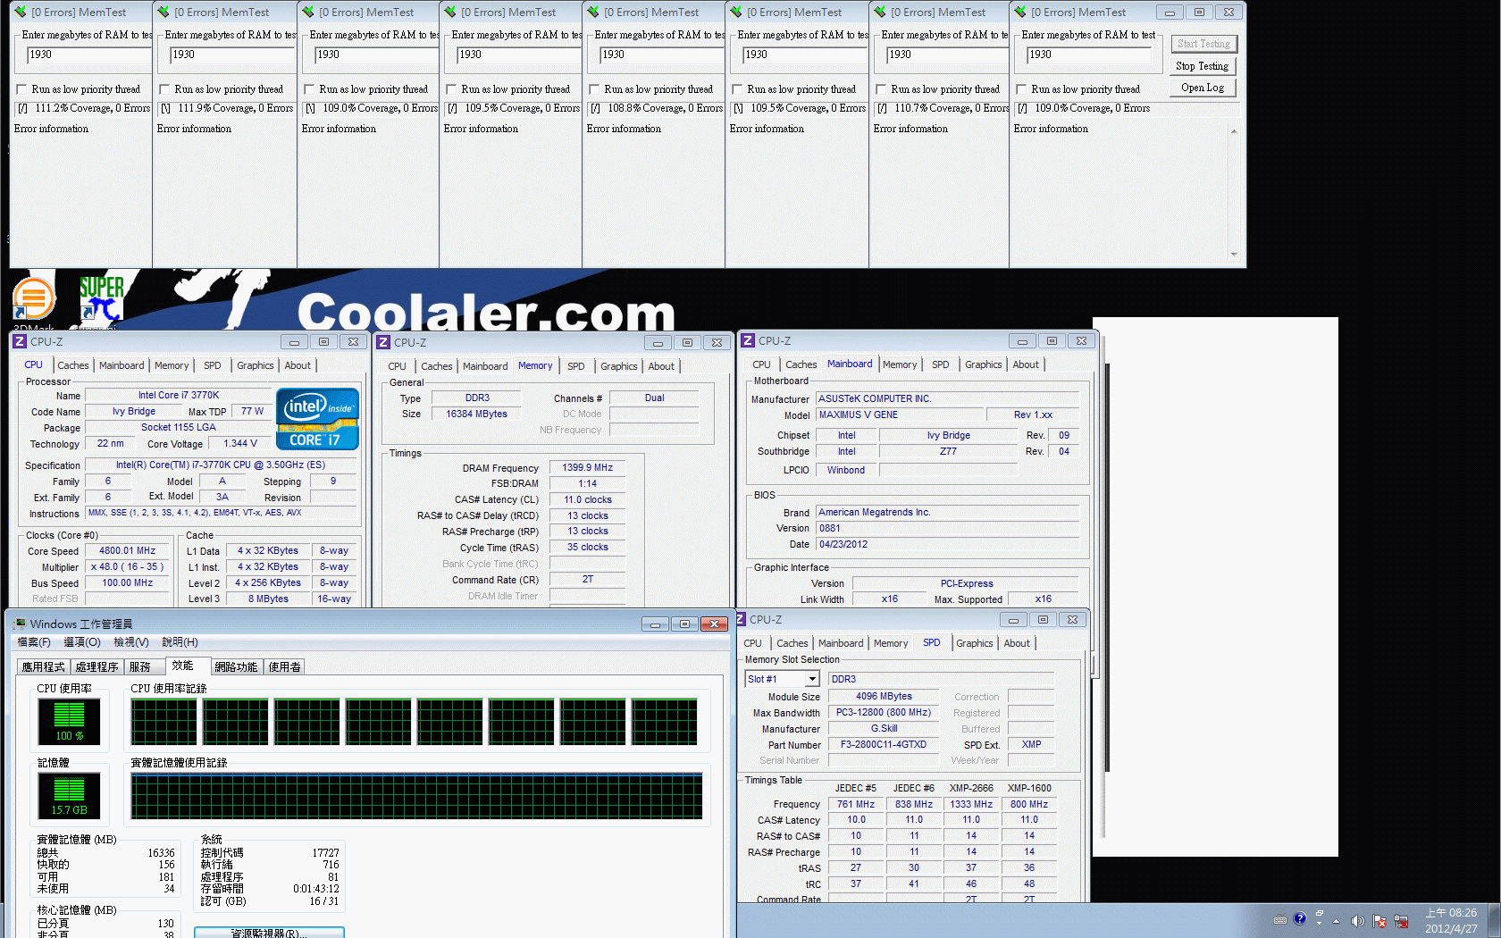Switch to the 處理程序 tab in Task Manager
This screenshot has height=938, width=1501.
[x=96, y=667]
